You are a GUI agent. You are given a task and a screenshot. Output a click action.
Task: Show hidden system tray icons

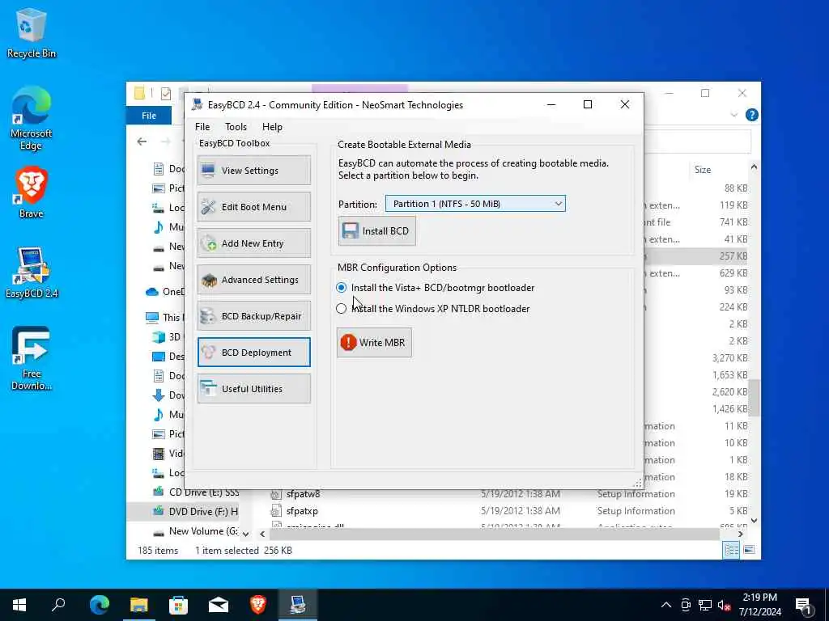click(x=666, y=605)
